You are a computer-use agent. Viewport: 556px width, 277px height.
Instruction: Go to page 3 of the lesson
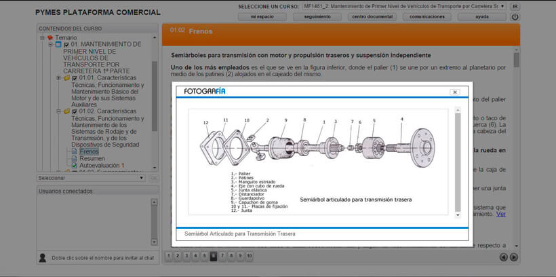tap(186, 256)
